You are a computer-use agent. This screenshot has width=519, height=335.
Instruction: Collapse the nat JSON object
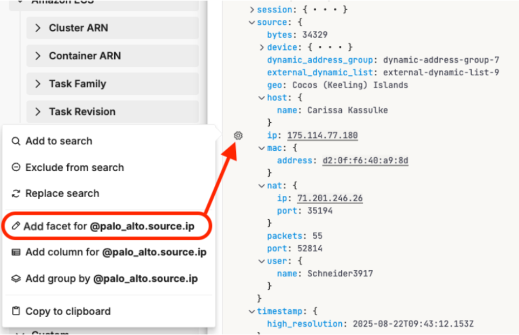262,185
